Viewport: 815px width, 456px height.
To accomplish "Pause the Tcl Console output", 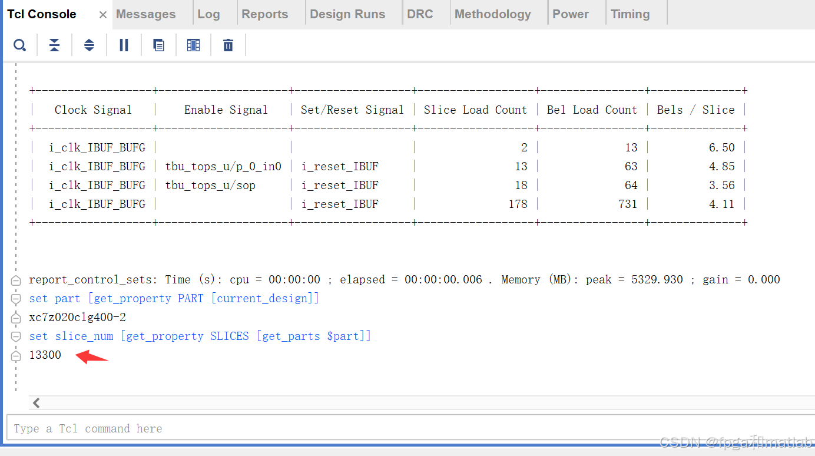I will pos(124,45).
